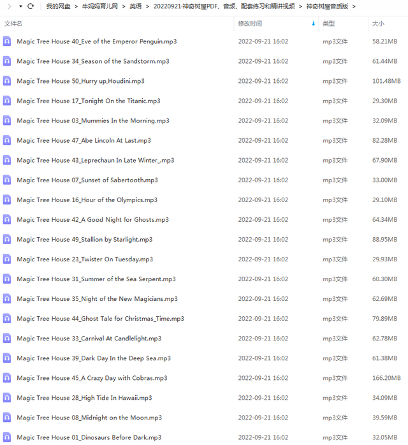Select file Magic Tree House 17_Tonight On the Titanic.mp3
This screenshot has width=408, height=445.
tap(89, 101)
